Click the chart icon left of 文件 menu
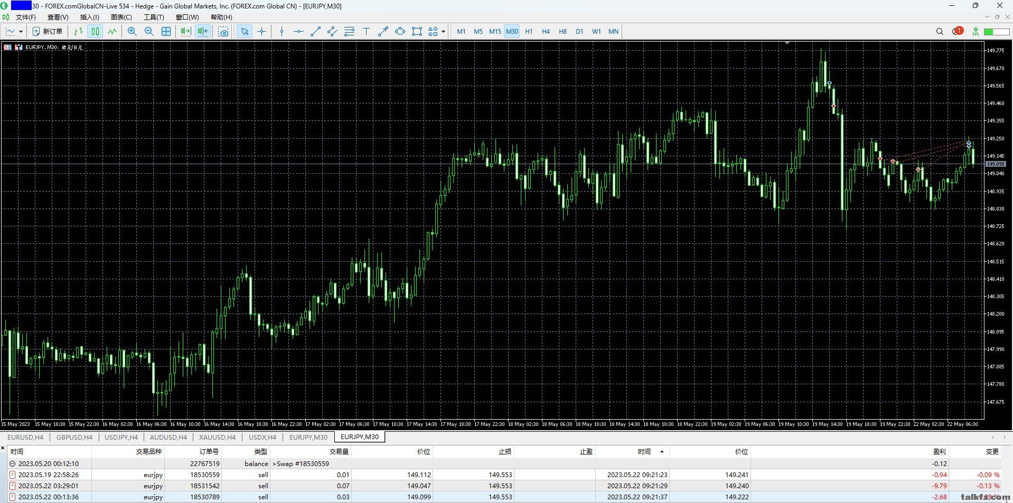 [x=6, y=17]
